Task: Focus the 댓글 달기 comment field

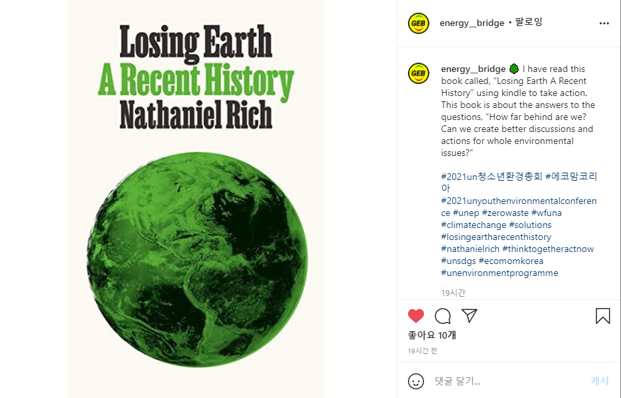Action: [x=509, y=381]
